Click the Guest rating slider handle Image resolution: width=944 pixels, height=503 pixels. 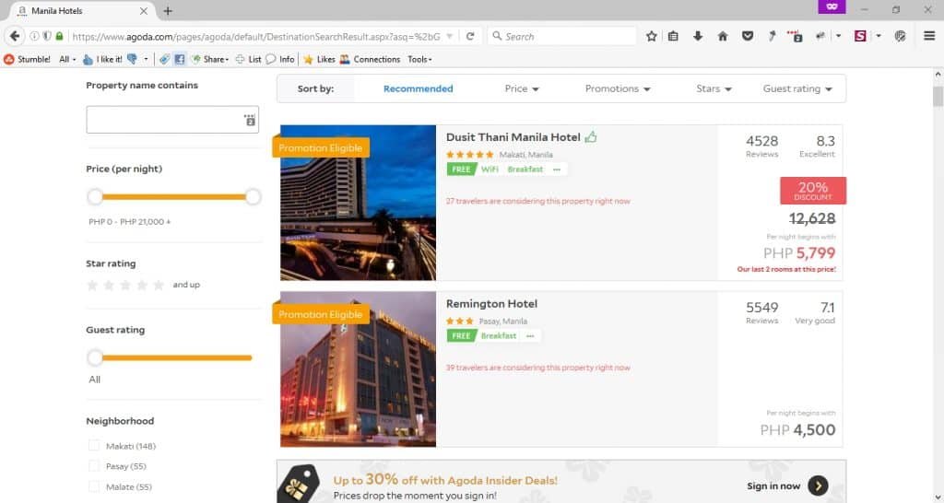pos(95,358)
